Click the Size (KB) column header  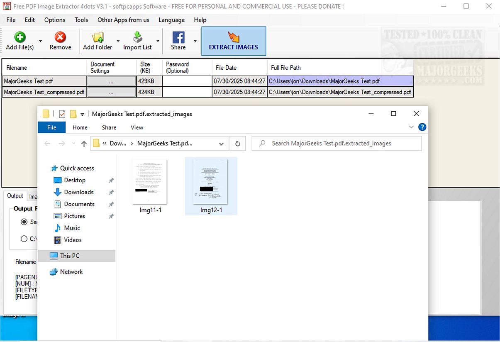pyautogui.click(x=149, y=68)
